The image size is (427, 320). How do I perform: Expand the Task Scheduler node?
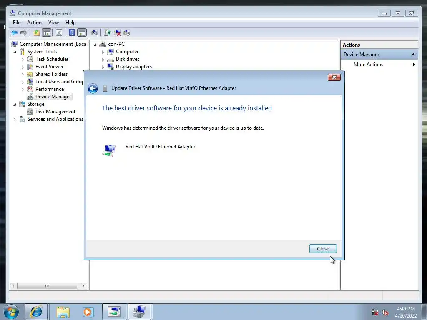pos(23,59)
